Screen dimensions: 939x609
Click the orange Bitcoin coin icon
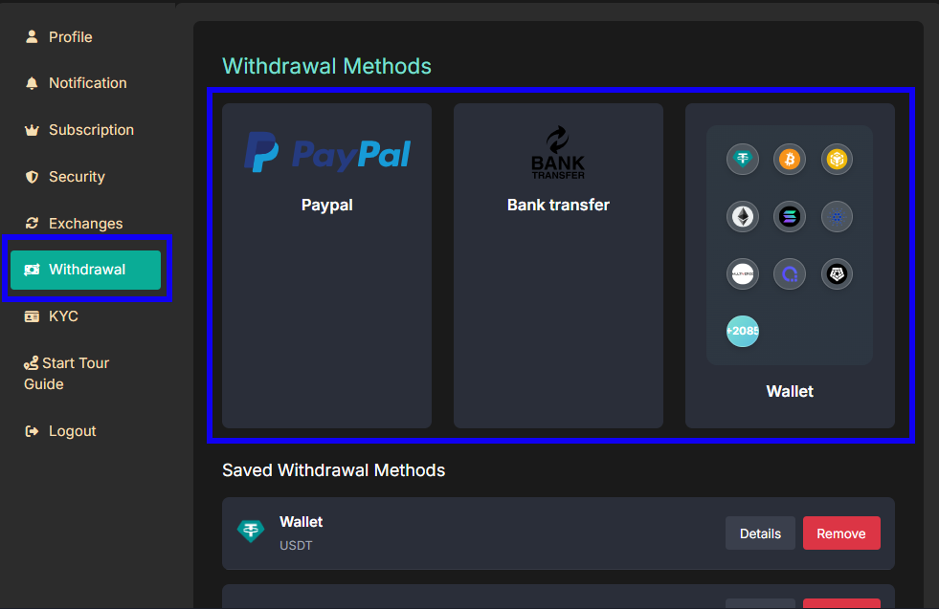point(790,159)
